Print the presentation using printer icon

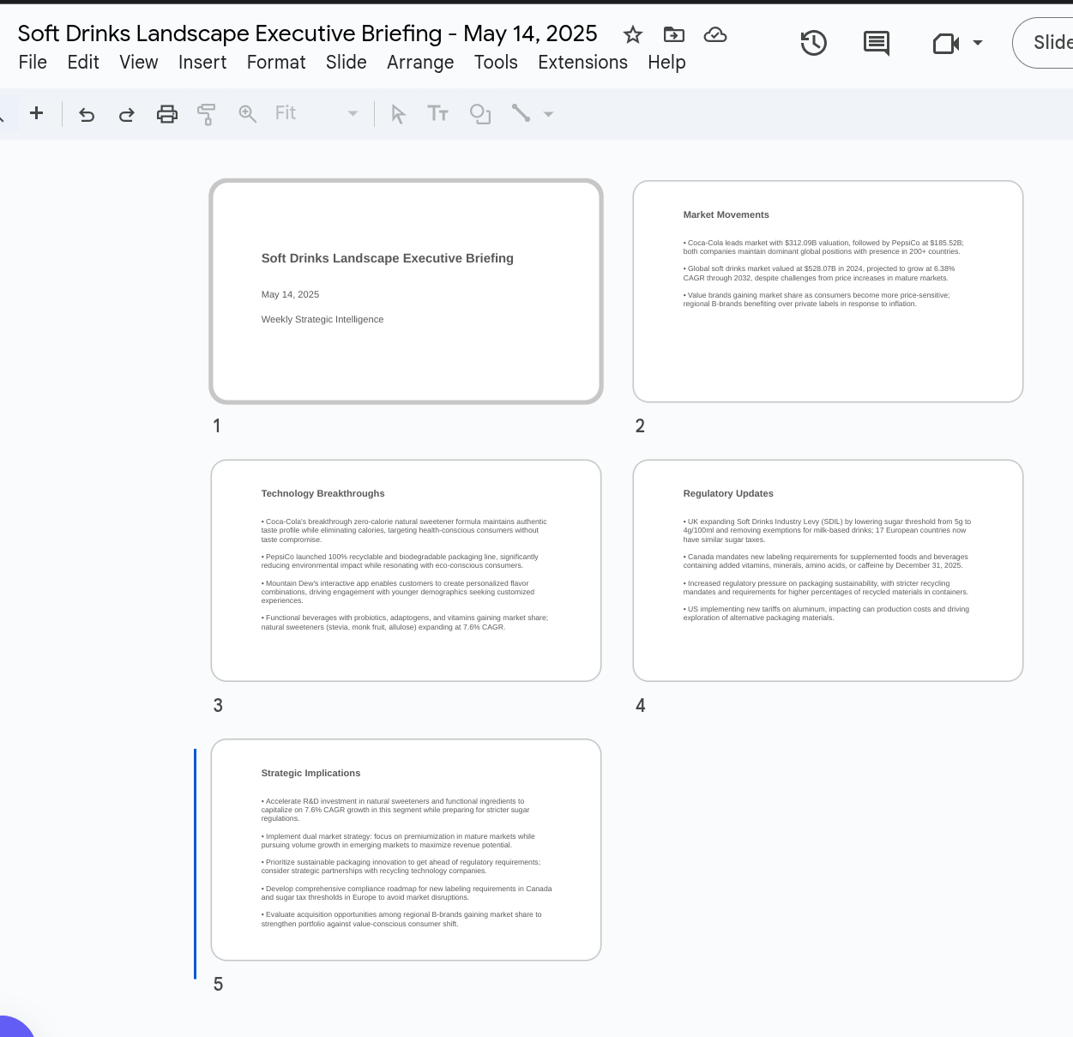point(167,114)
